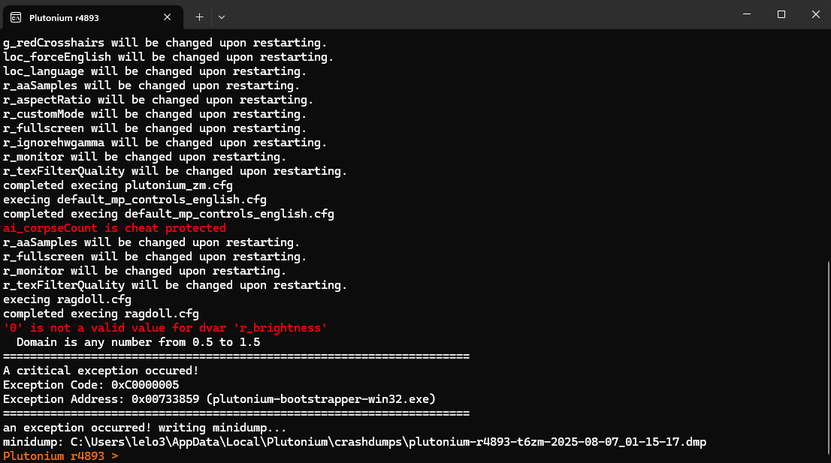Click the Exception Address bootstrapper line
This screenshot has height=463, width=831.
[219, 399]
